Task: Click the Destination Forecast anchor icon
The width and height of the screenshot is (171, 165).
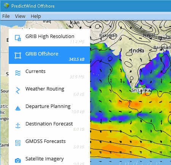Action: tap(18, 125)
